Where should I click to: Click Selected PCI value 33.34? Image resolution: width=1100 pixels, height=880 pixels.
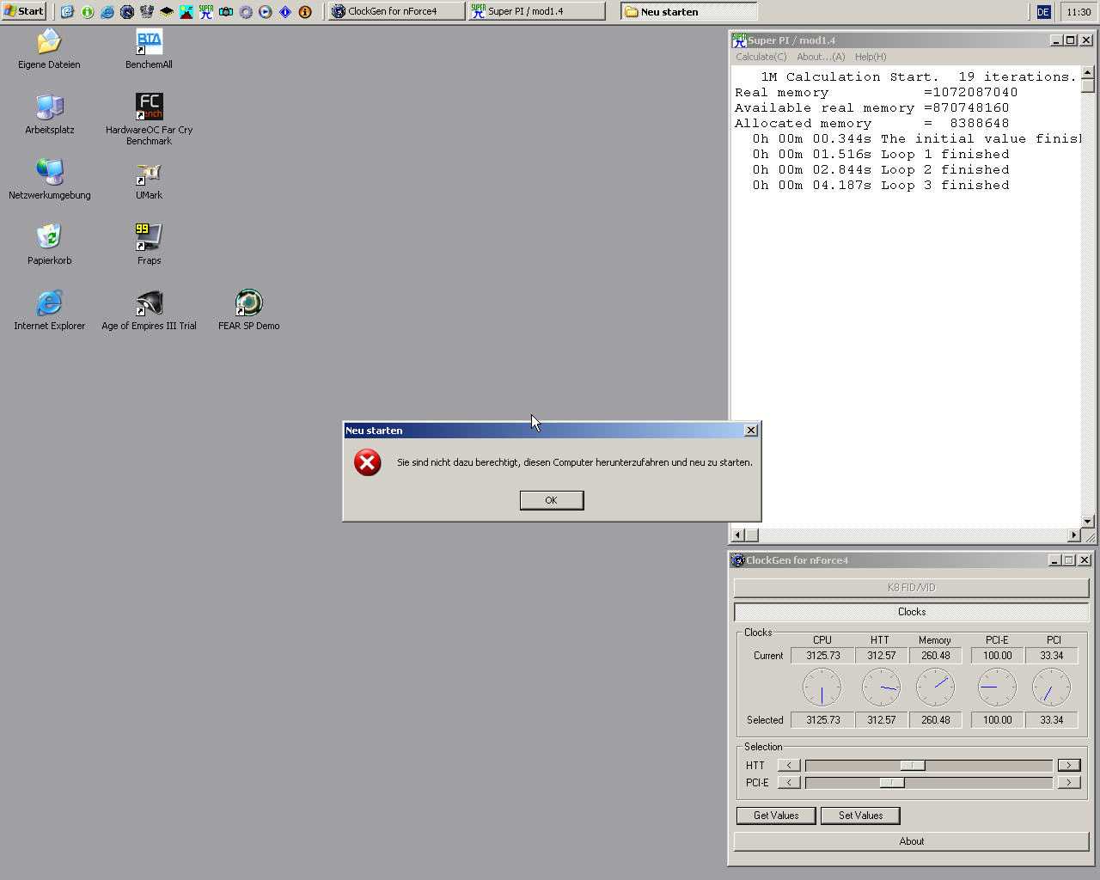(1051, 720)
